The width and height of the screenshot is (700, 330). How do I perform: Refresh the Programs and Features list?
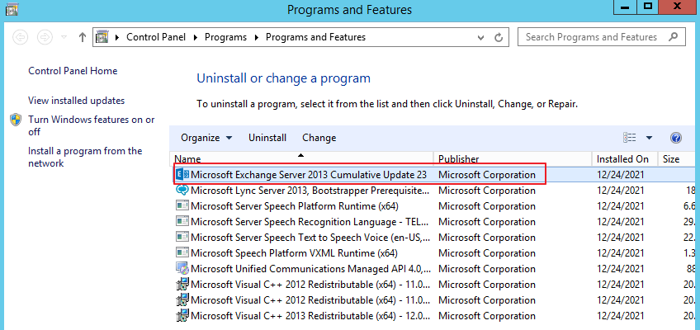[499, 37]
